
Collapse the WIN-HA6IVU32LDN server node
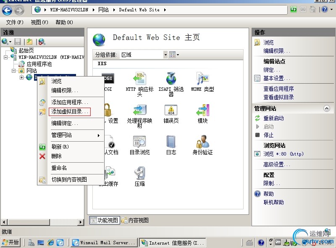point(6,57)
